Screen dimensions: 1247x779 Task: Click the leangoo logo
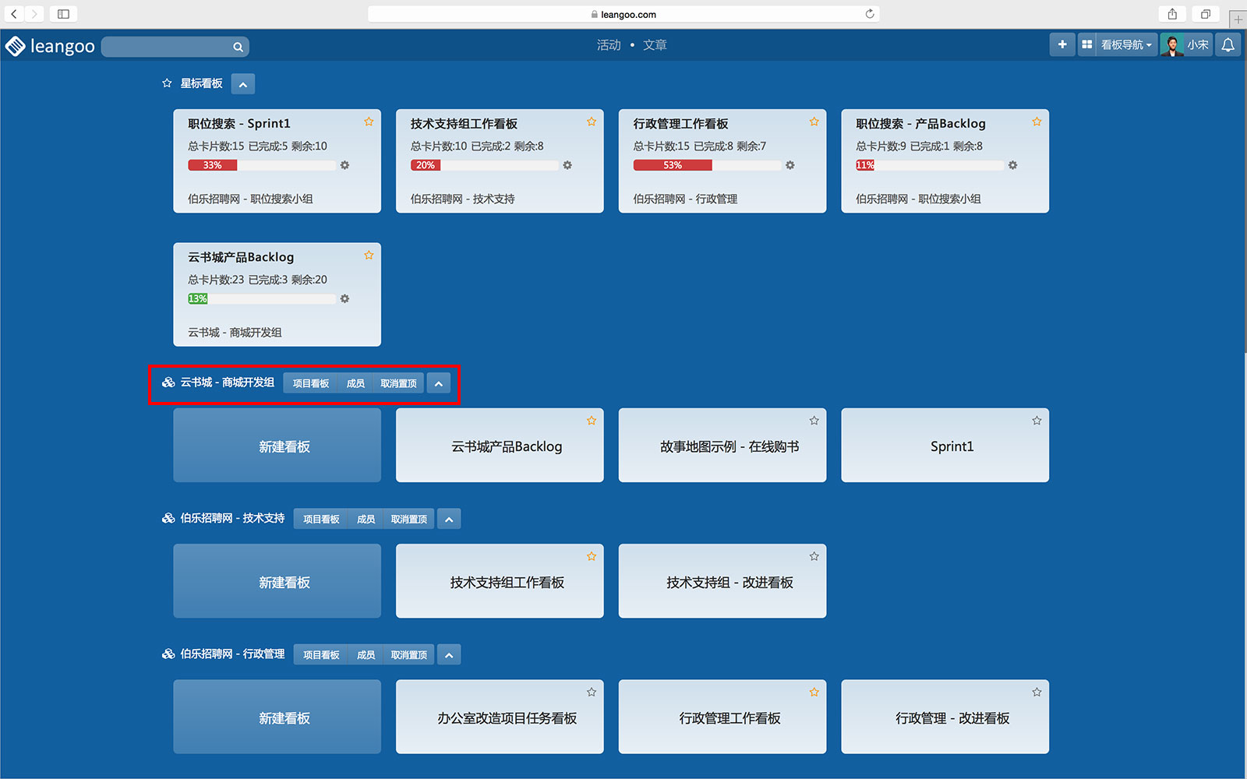click(x=50, y=46)
